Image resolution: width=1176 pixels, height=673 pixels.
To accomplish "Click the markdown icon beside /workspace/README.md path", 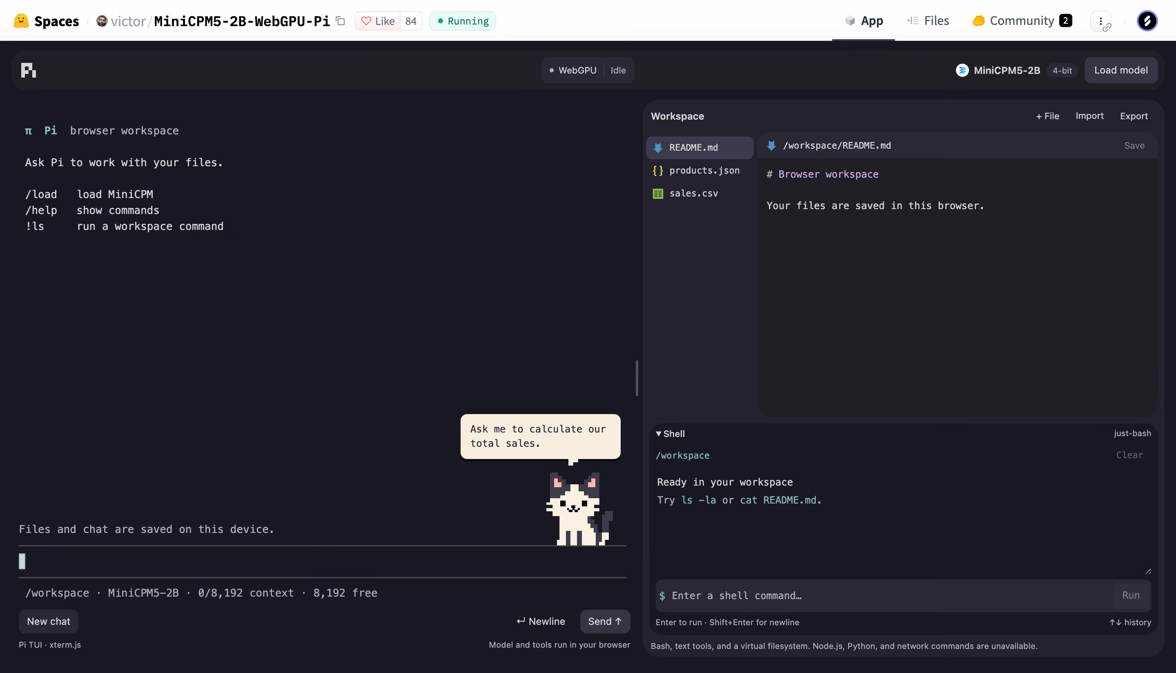I will pos(771,146).
